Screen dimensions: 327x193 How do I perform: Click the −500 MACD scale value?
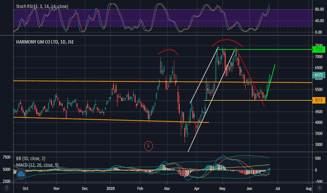[x=319, y=182]
